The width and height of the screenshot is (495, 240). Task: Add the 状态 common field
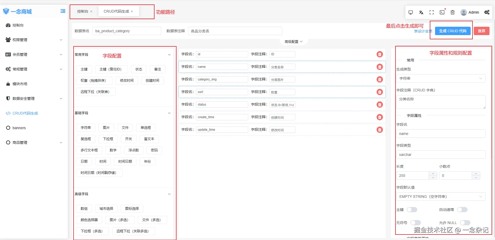(139, 69)
